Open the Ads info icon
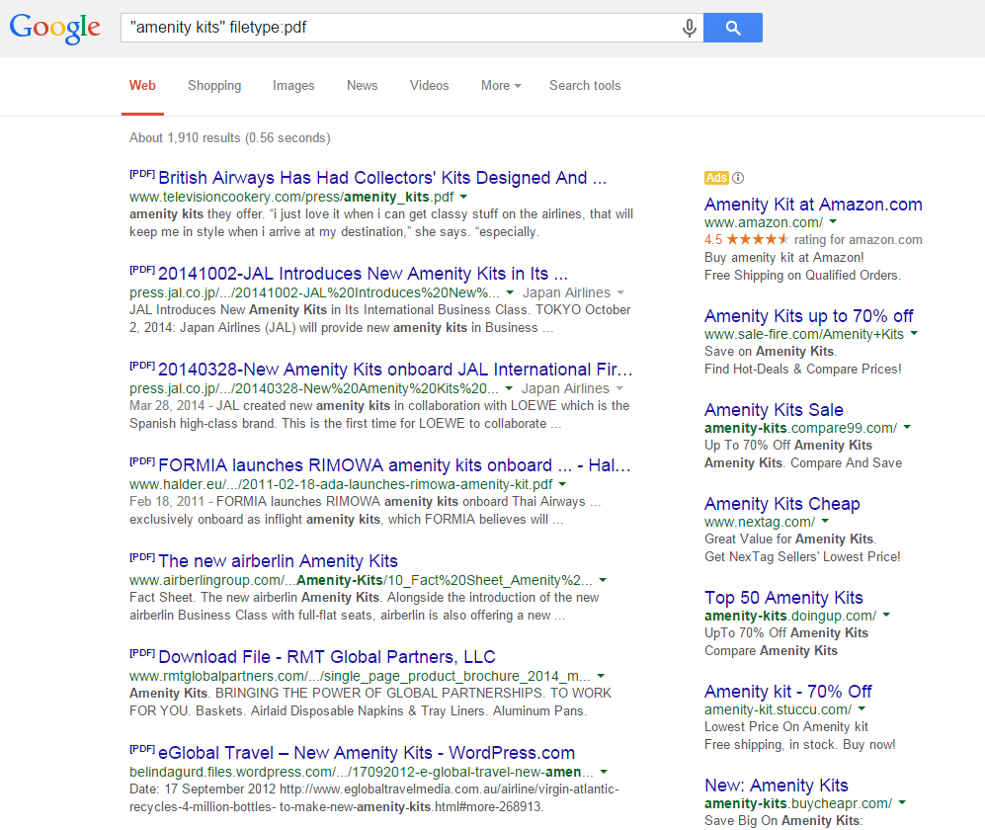Image resolution: width=985 pixels, height=830 pixels. coord(738,178)
